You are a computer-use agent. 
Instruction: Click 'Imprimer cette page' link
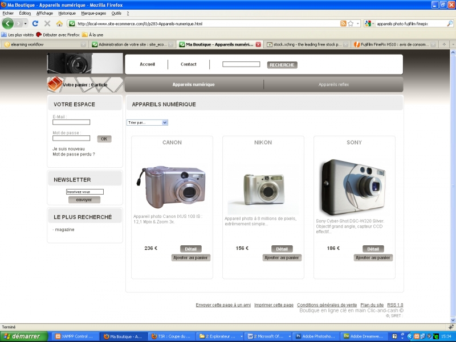(x=274, y=305)
